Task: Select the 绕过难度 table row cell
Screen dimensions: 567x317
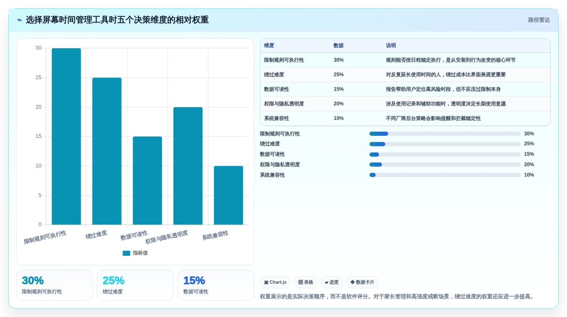Action: point(274,75)
